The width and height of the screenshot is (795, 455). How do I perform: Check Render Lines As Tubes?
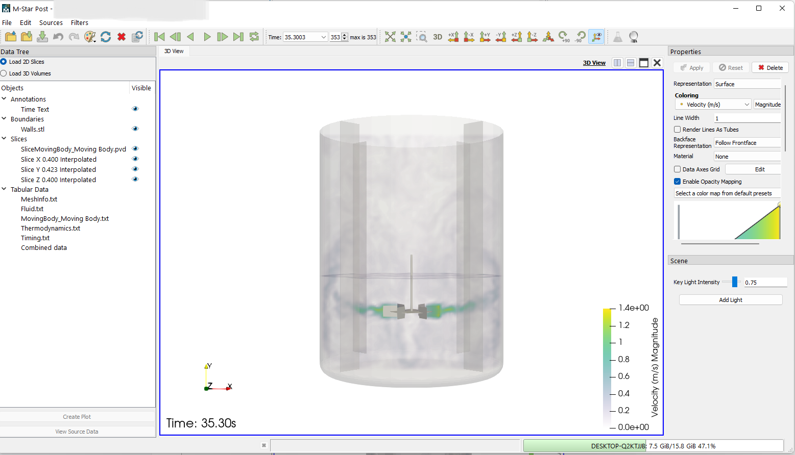[x=677, y=130]
